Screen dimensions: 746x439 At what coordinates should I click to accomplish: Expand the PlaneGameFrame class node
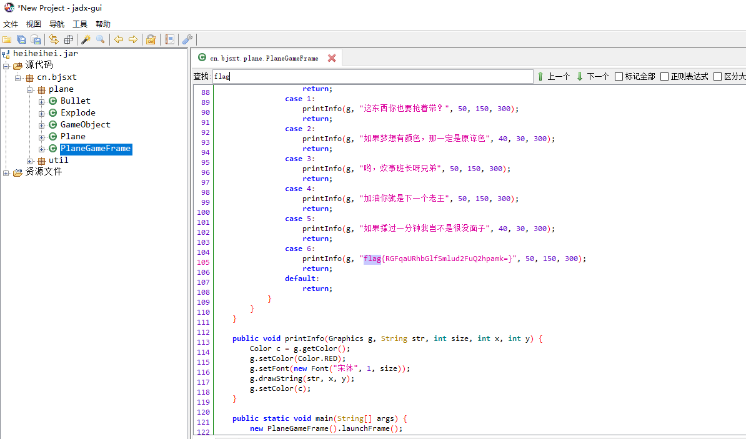(x=41, y=149)
